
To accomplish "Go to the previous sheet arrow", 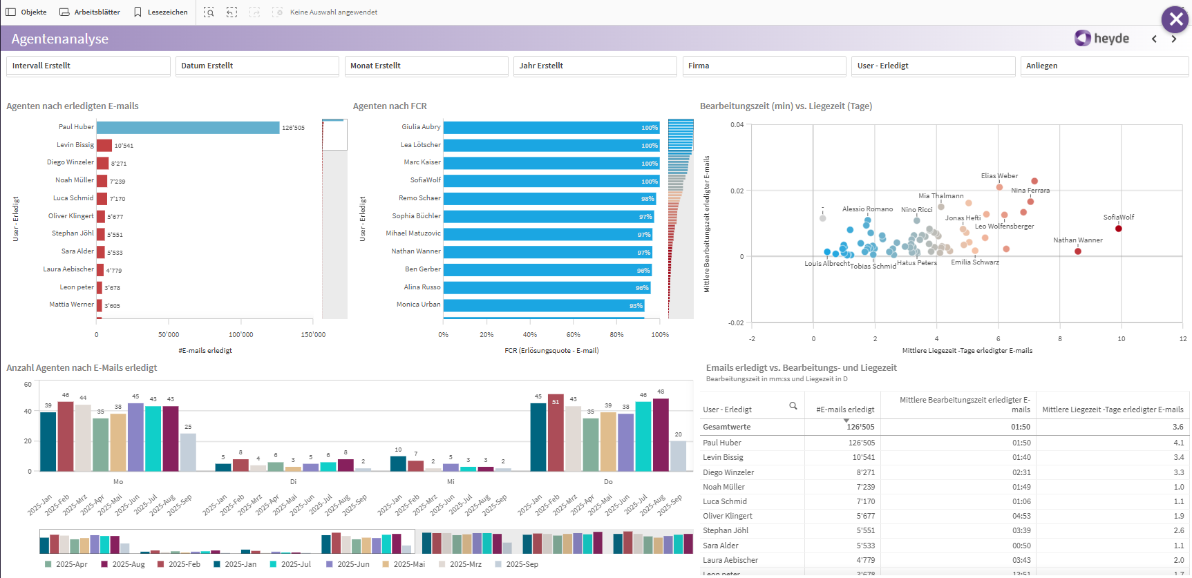I will (x=1154, y=39).
